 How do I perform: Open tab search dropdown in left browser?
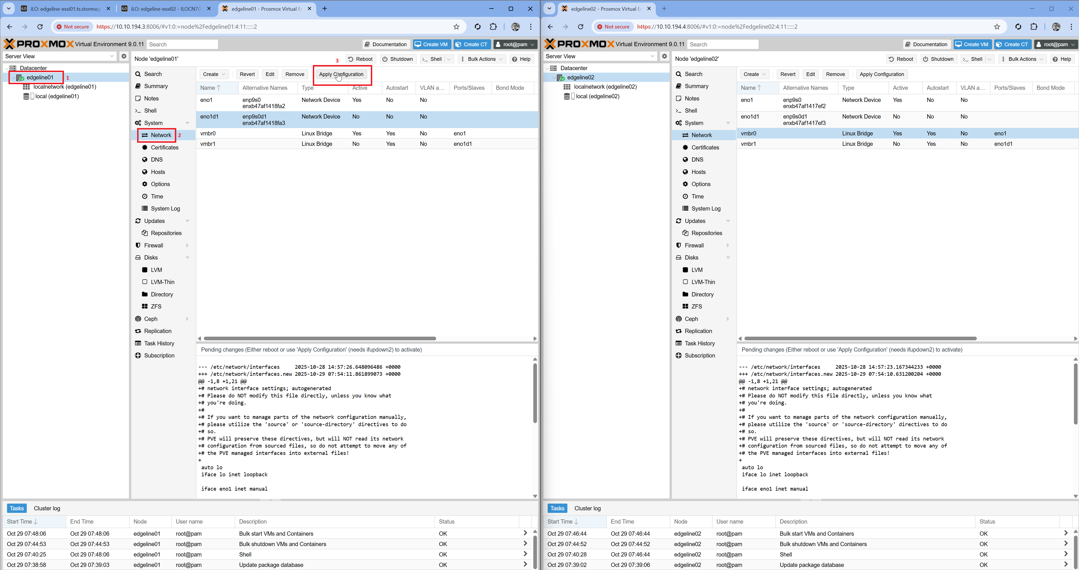coord(8,8)
